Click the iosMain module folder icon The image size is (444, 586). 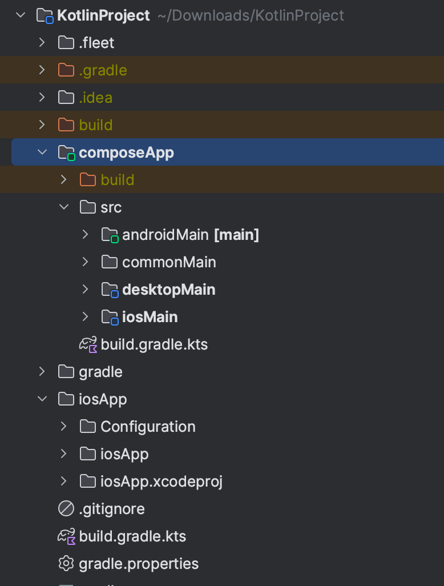pos(109,317)
